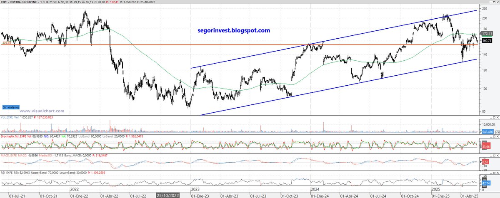This screenshot has height=198, width=500.
Task: Click the red 0,61 MACD value tag
Action: [485, 161]
